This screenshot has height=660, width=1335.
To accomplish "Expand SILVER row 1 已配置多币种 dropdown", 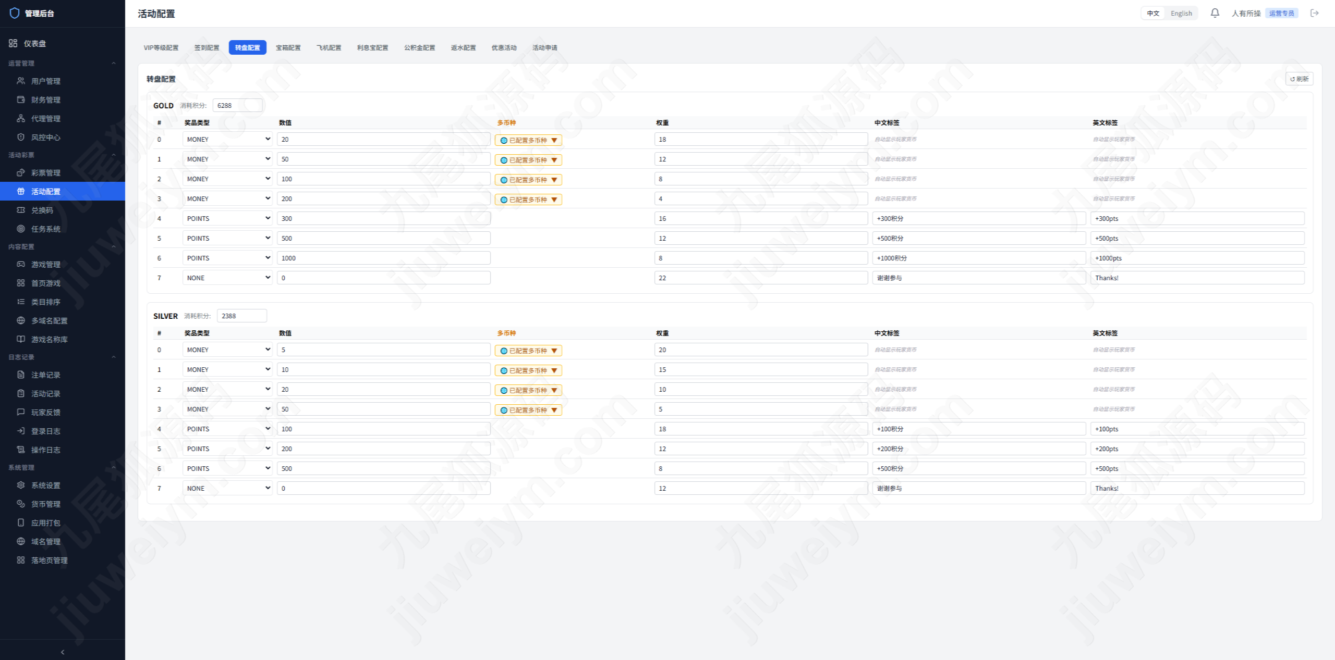I will click(528, 370).
